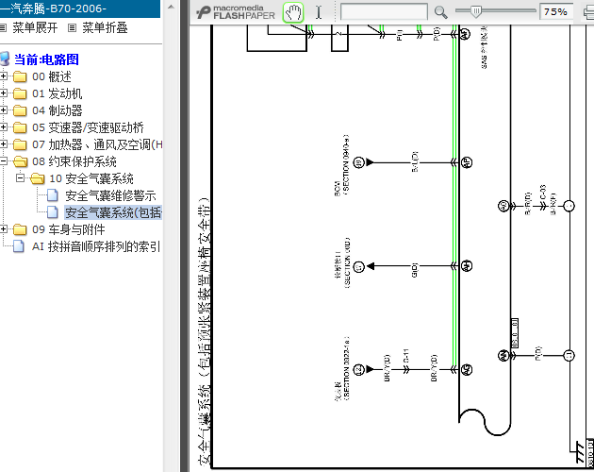Click open-folder icon of 10 安全气囊系统
The width and height of the screenshot is (594, 472).
point(37,178)
